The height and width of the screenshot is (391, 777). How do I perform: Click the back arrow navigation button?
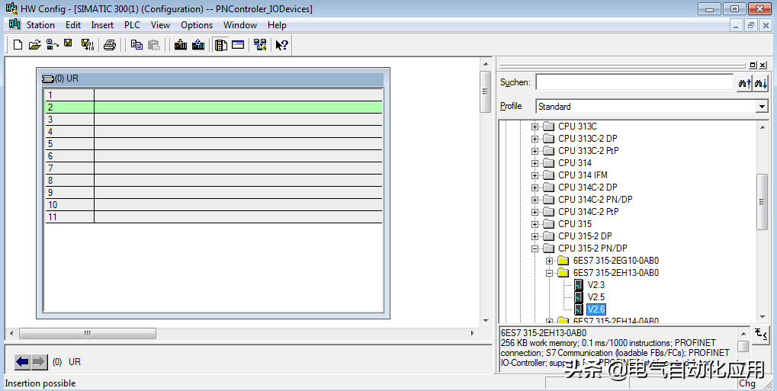22,362
